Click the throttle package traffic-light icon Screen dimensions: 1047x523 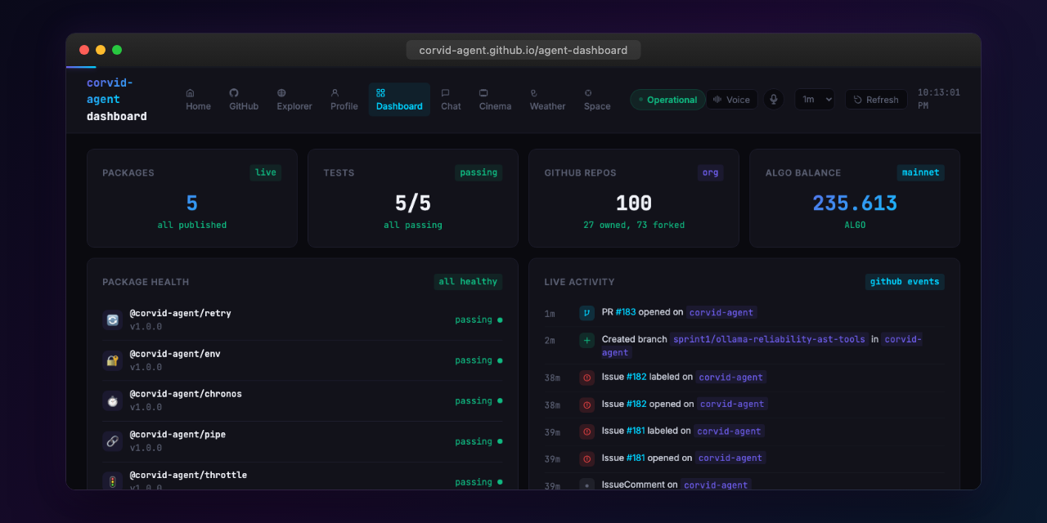pyautogui.click(x=112, y=481)
